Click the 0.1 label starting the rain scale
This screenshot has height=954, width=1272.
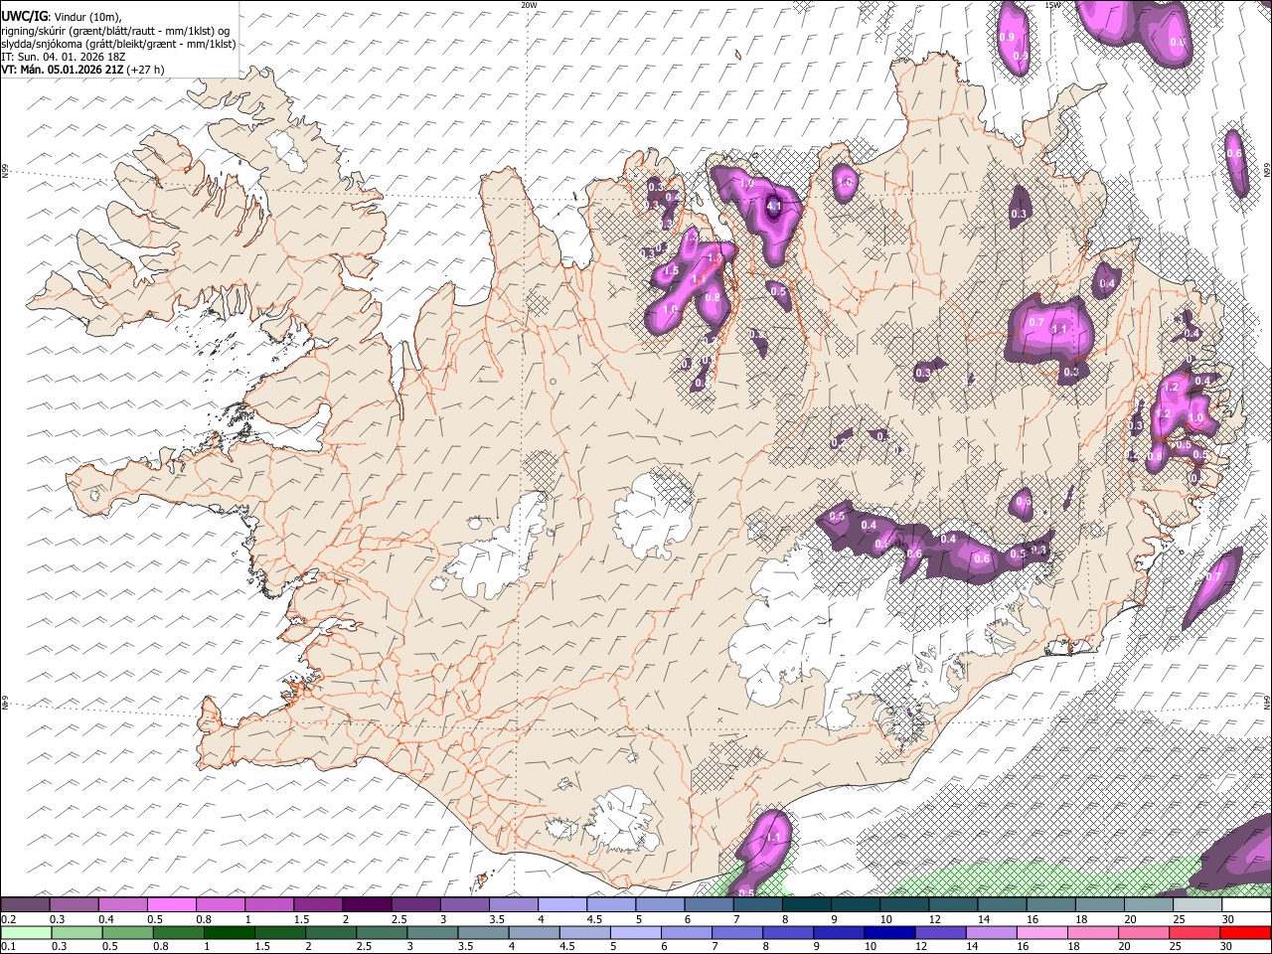[8, 946]
